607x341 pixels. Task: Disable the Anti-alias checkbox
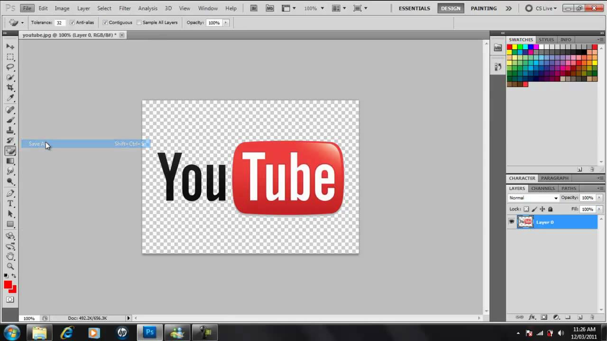(72, 22)
